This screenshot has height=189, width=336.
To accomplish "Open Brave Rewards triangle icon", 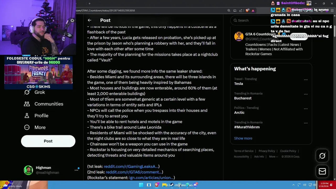I will [253, 10].
